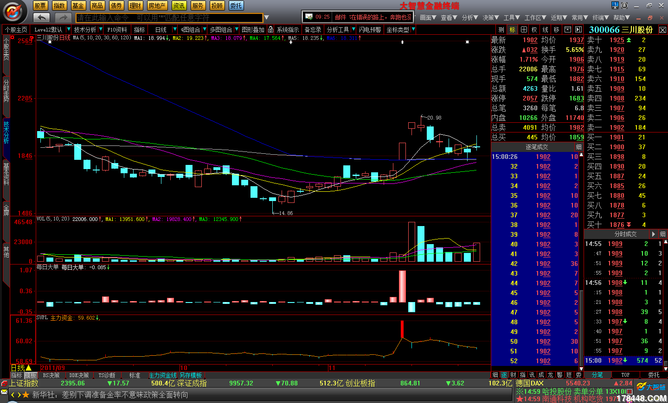Click the orange star in news ticker
Image resolution: width=668 pixels, height=403 pixels.
click(x=26, y=395)
